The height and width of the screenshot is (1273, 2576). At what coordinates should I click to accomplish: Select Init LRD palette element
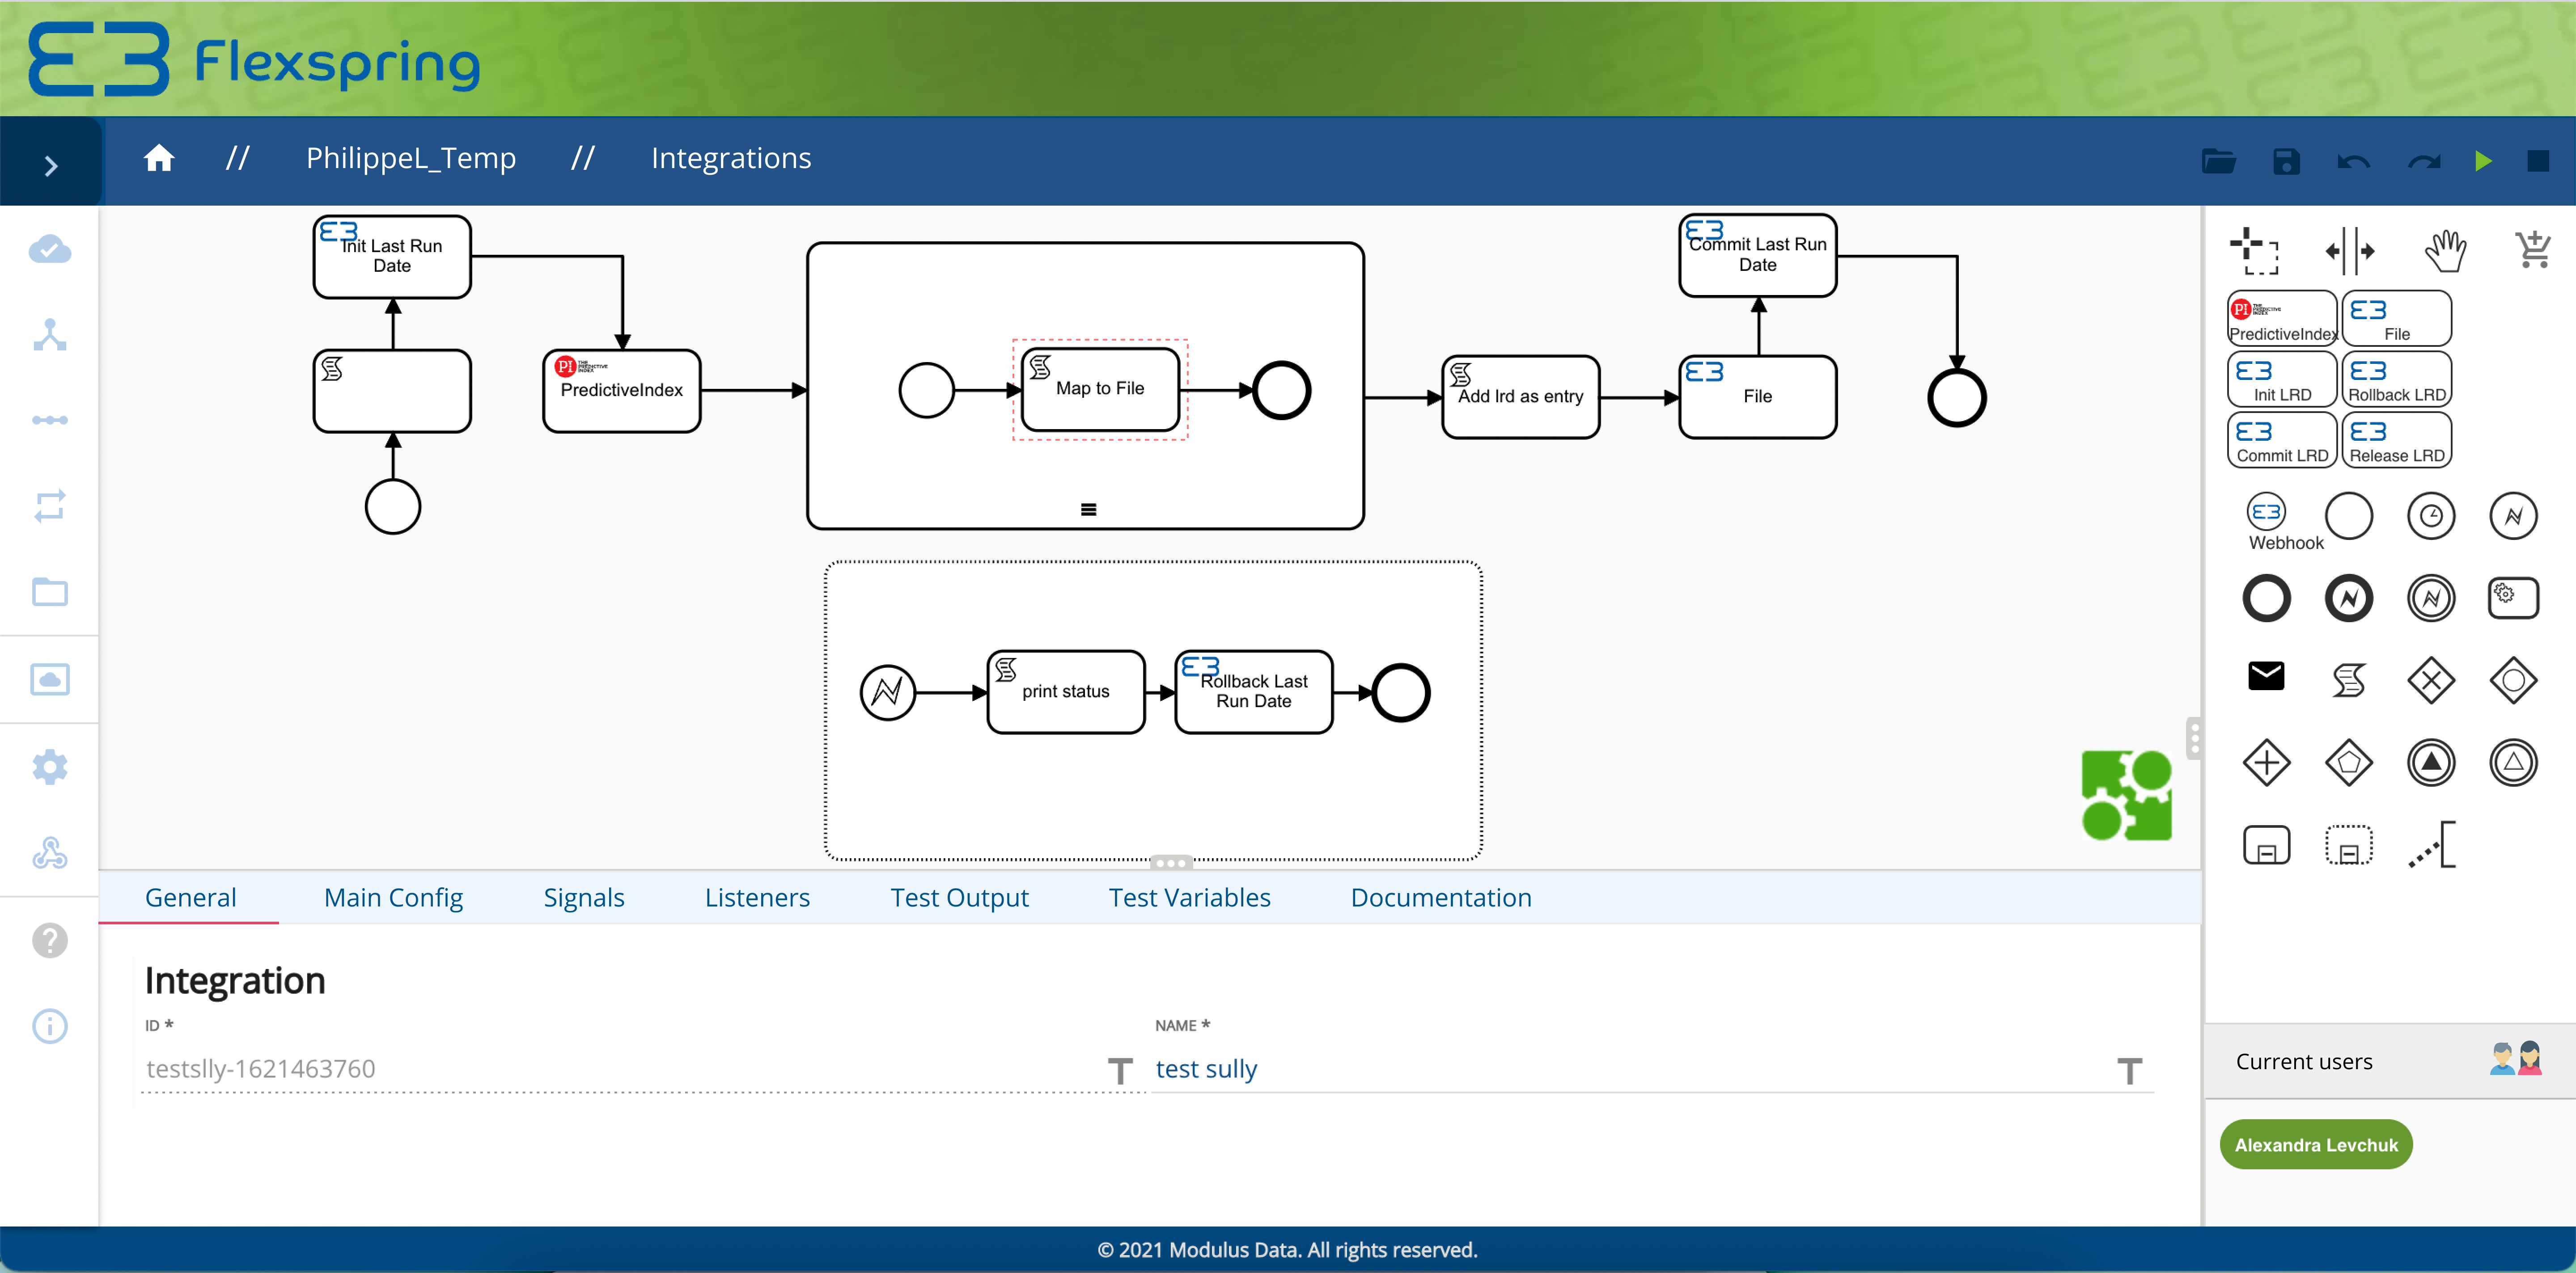pos(2282,379)
